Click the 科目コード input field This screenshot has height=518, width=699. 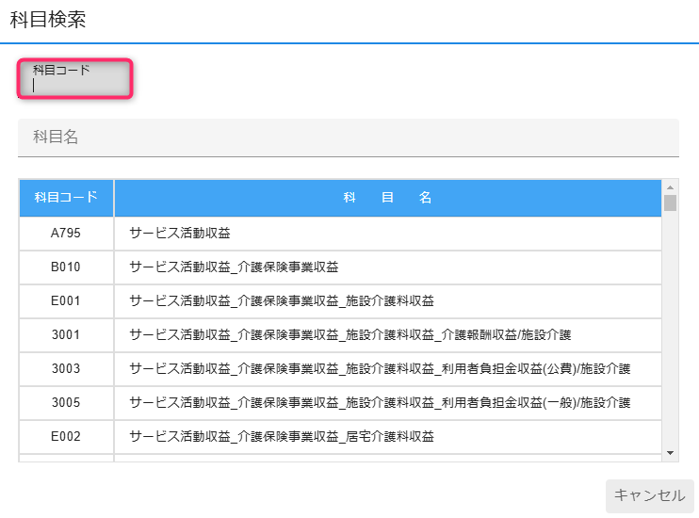coord(75,78)
